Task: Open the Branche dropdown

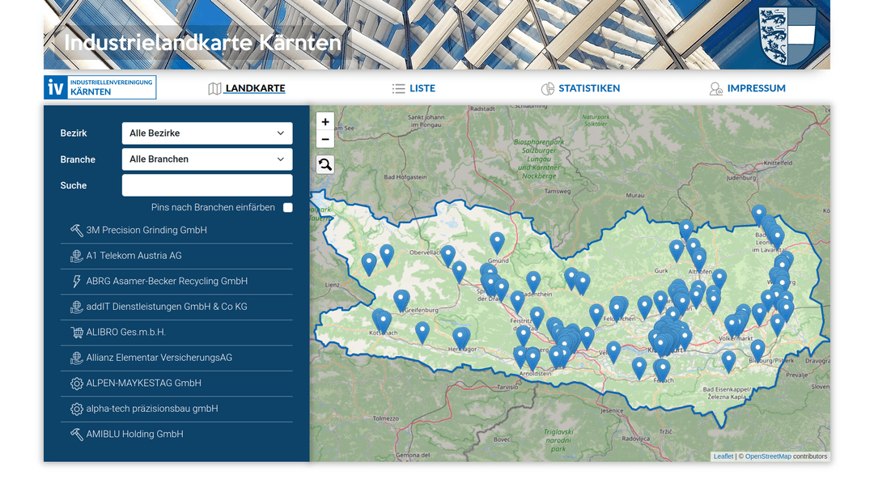Action: (x=207, y=159)
